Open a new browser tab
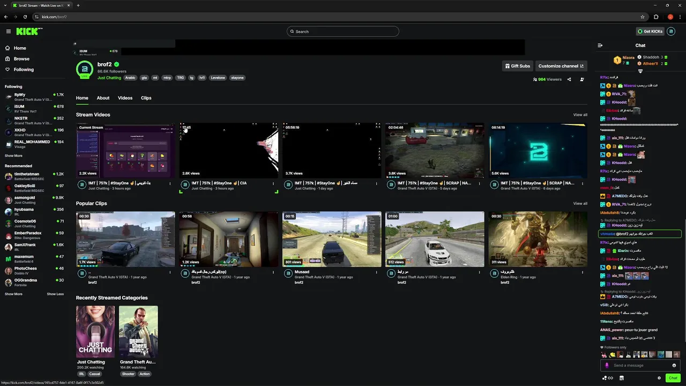The width and height of the screenshot is (686, 386). (x=78, y=5)
